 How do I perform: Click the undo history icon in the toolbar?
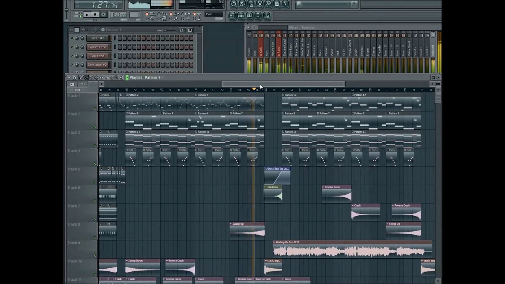pos(234,4)
